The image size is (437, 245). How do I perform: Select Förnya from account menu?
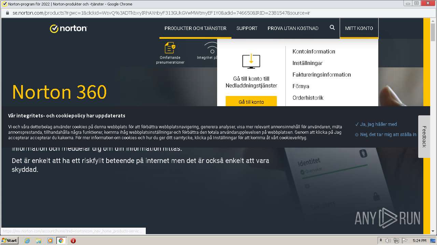click(x=301, y=86)
